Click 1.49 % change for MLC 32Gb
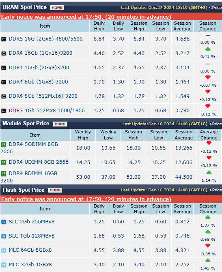 208,268
